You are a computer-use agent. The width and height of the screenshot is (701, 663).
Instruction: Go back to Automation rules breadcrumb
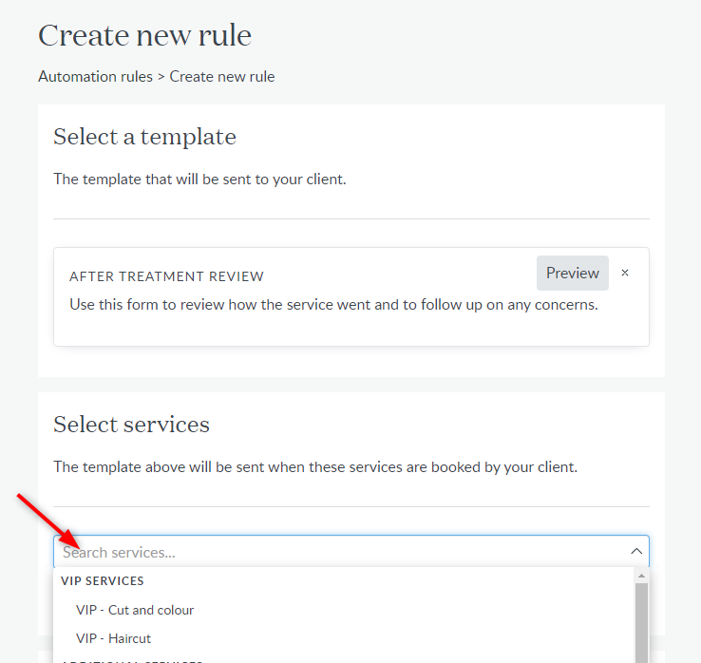(x=95, y=76)
